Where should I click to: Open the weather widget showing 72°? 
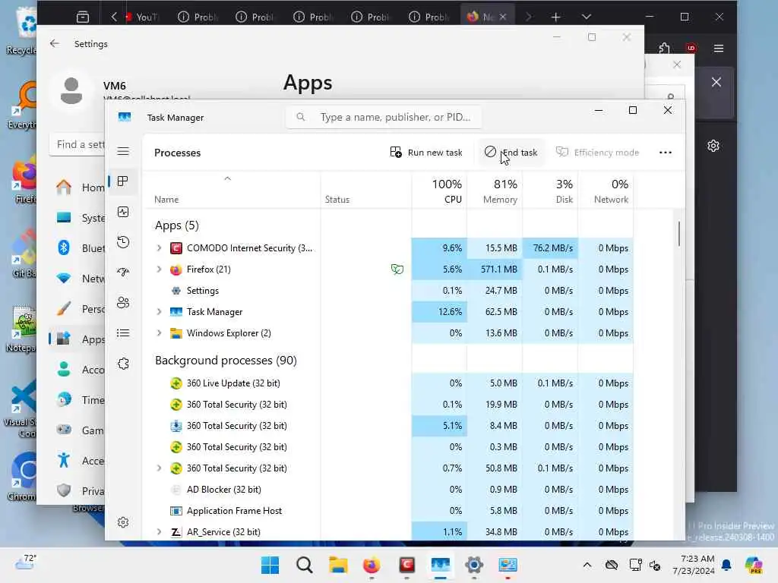point(26,563)
